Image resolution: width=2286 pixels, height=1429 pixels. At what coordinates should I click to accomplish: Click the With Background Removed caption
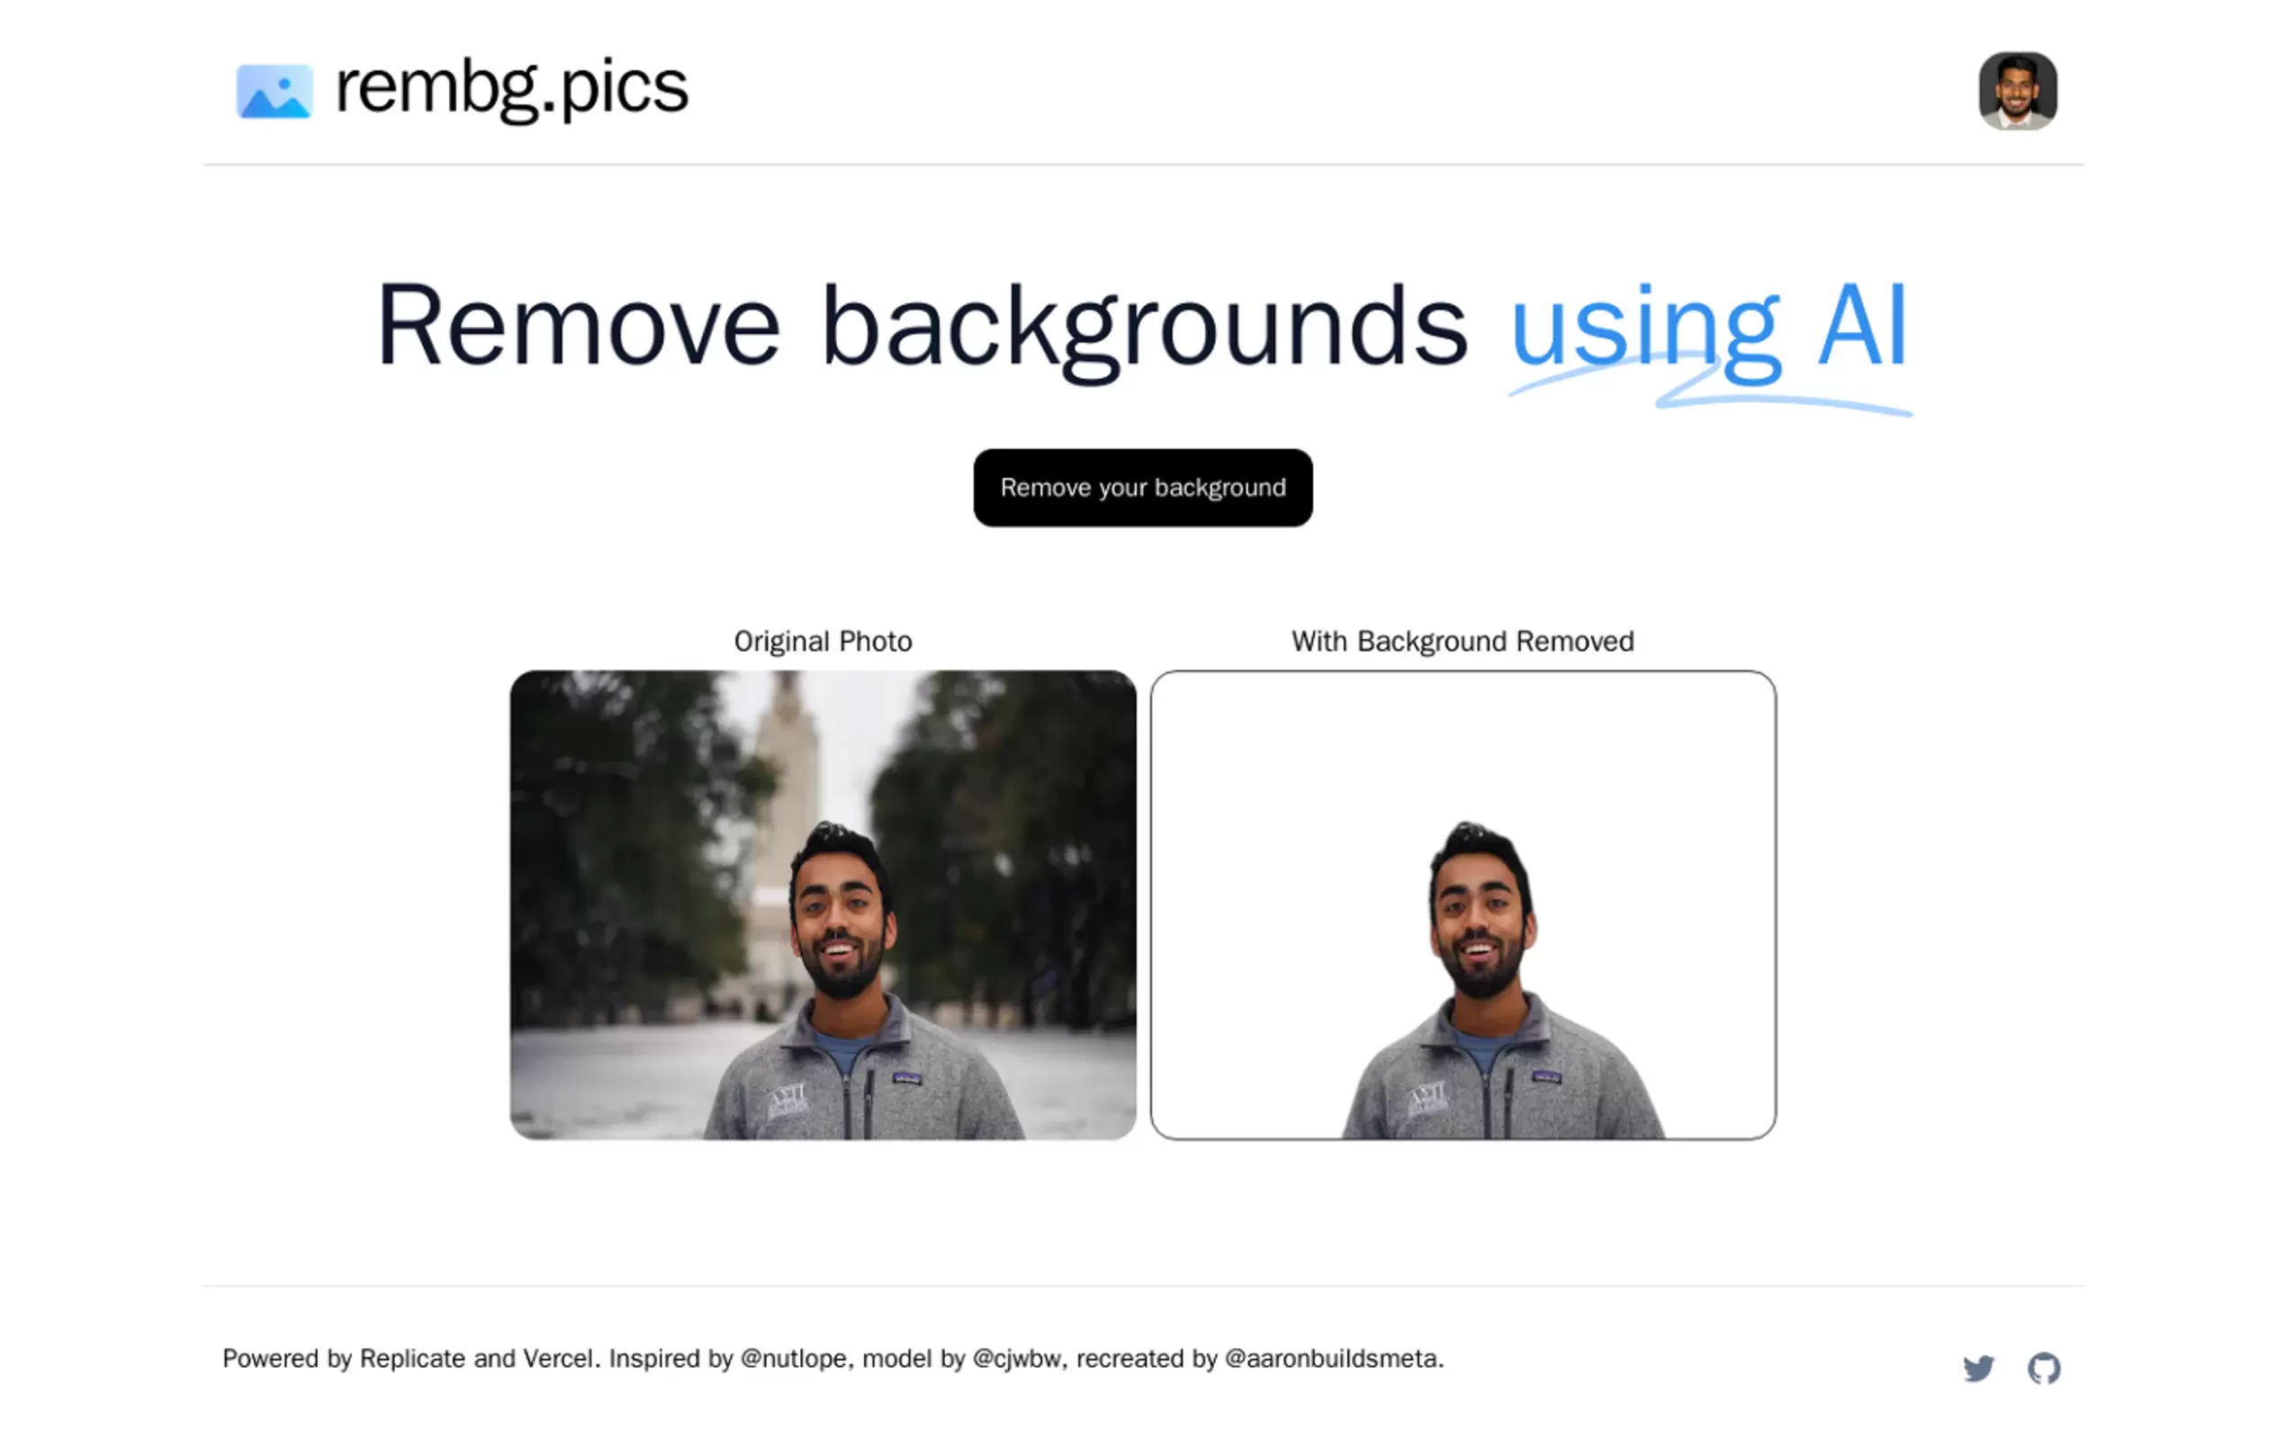pyautogui.click(x=1462, y=641)
